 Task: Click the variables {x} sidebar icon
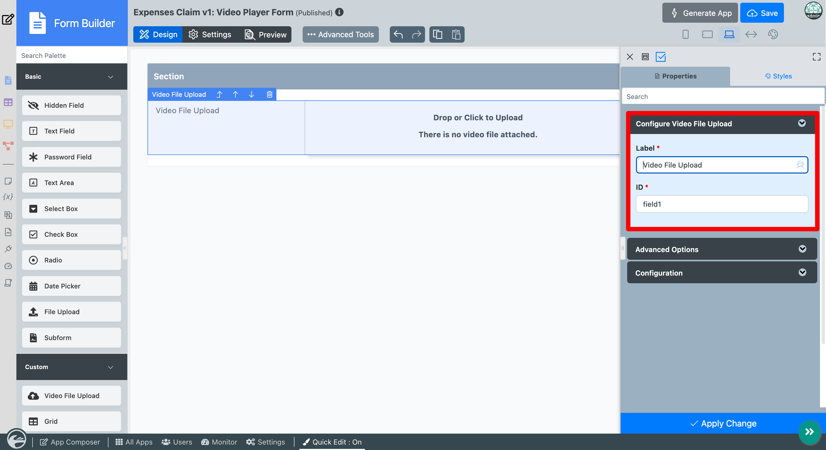click(x=8, y=197)
